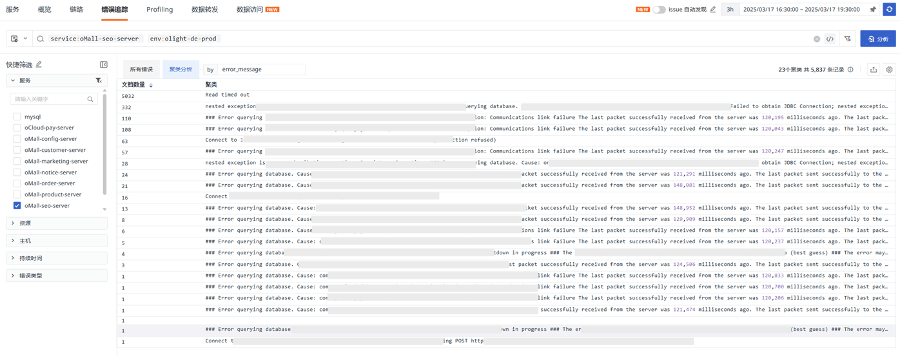Clear the search query with the X icon

[x=817, y=39]
